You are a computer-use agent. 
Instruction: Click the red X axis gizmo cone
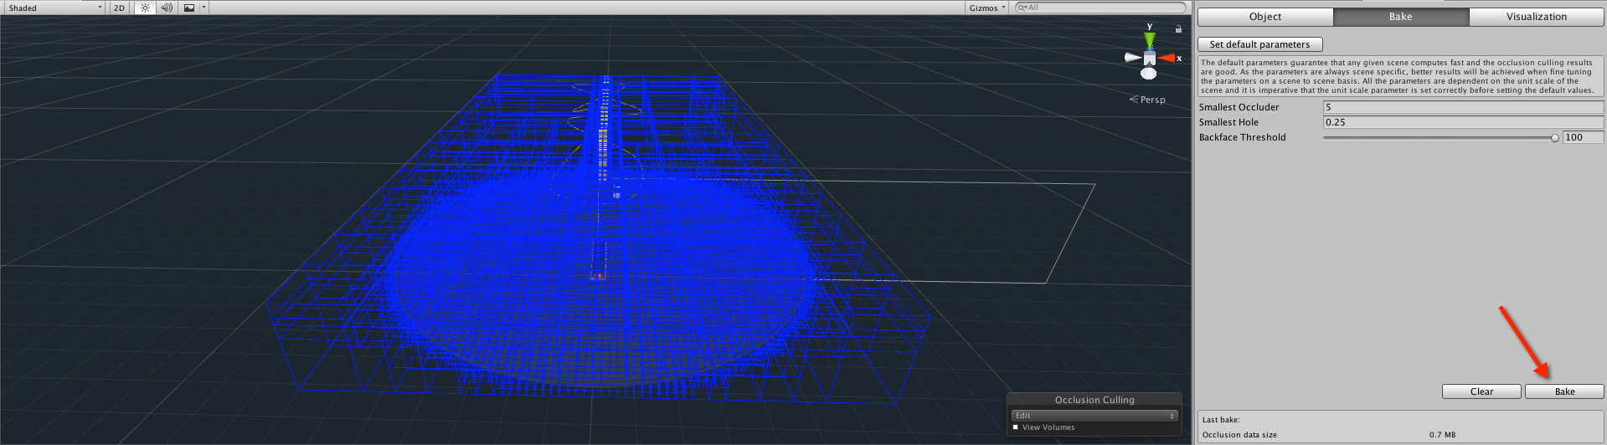click(1167, 58)
